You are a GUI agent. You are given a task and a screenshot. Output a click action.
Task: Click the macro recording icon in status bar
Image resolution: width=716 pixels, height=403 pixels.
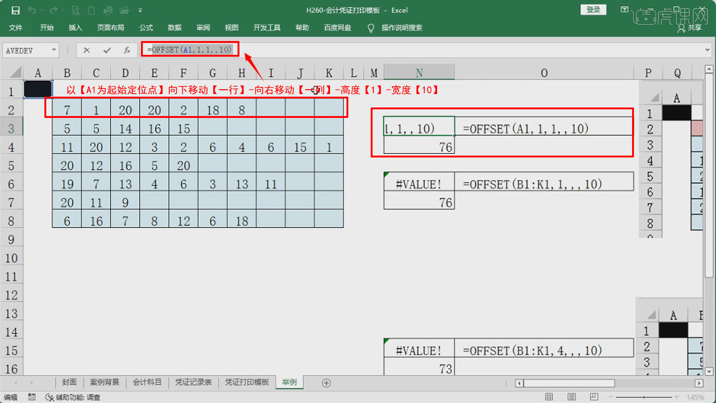32,397
